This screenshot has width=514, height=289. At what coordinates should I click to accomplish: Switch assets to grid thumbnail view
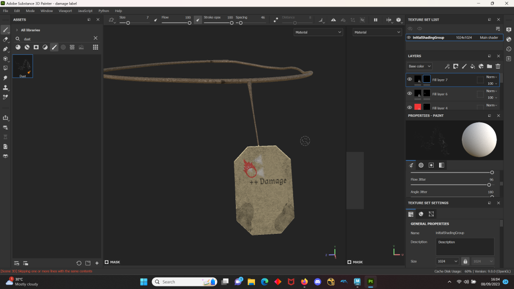pyautogui.click(x=95, y=47)
